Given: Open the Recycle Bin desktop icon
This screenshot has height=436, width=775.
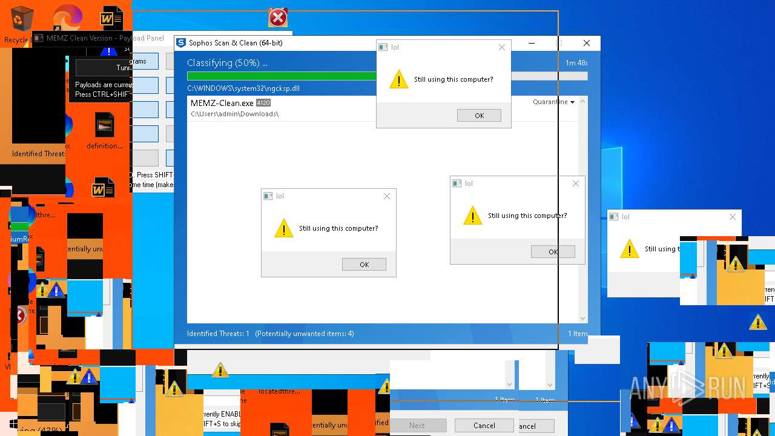Looking at the screenshot, I should click(22, 19).
